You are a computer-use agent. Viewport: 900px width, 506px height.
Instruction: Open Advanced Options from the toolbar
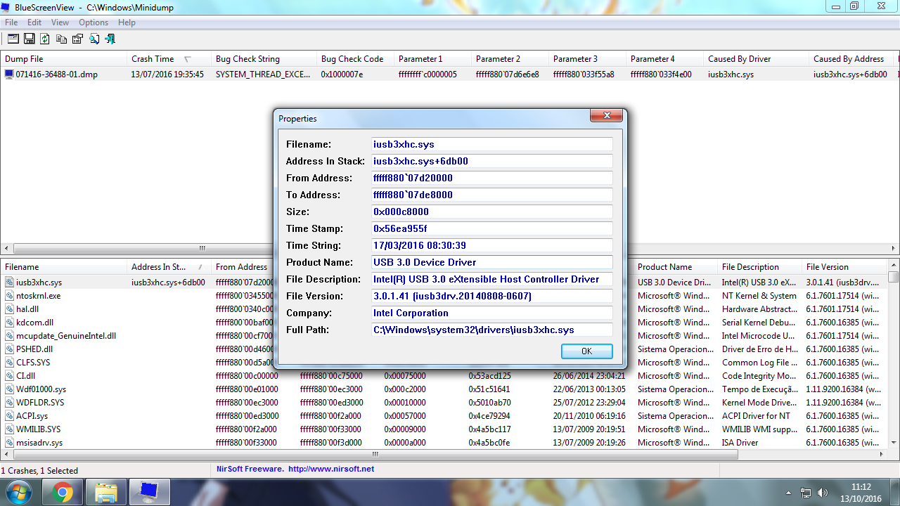tap(13, 39)
